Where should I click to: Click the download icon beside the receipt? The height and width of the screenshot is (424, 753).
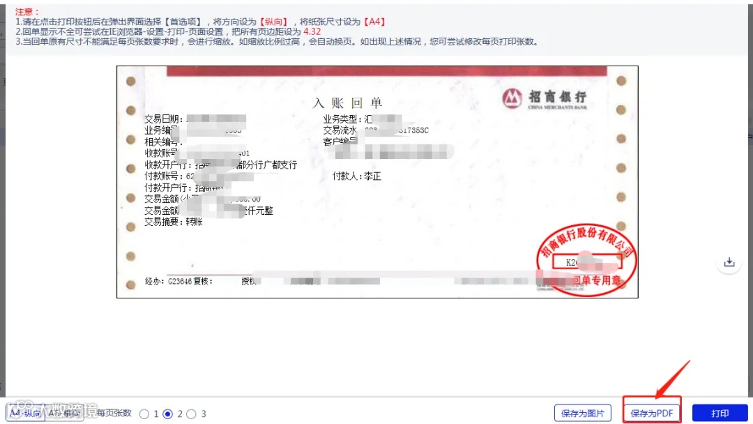point(729,262)
